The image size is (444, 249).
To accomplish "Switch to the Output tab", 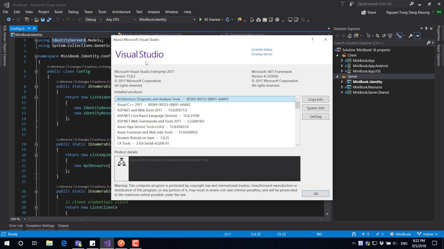I will [x=63, y=225].
